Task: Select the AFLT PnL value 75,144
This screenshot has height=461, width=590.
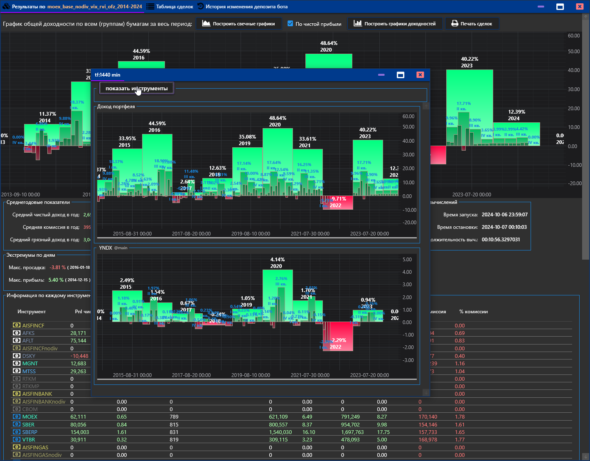Action: pyautogui.click(x=78, y=341)
